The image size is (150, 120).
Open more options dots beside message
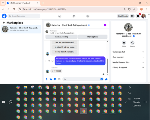[46, 61]
